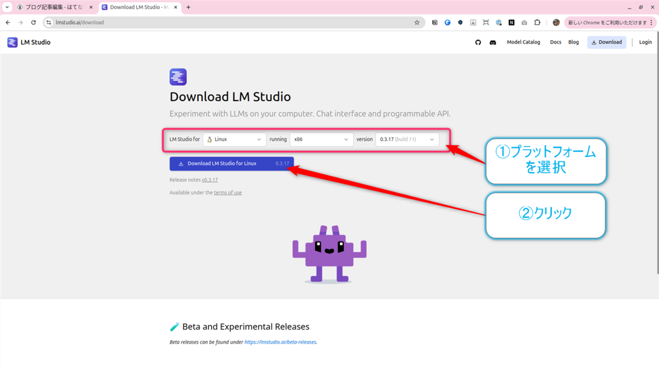659x373 pixels.
Task: Click the blue clock extension icon
Action: [x=499, y=23]
